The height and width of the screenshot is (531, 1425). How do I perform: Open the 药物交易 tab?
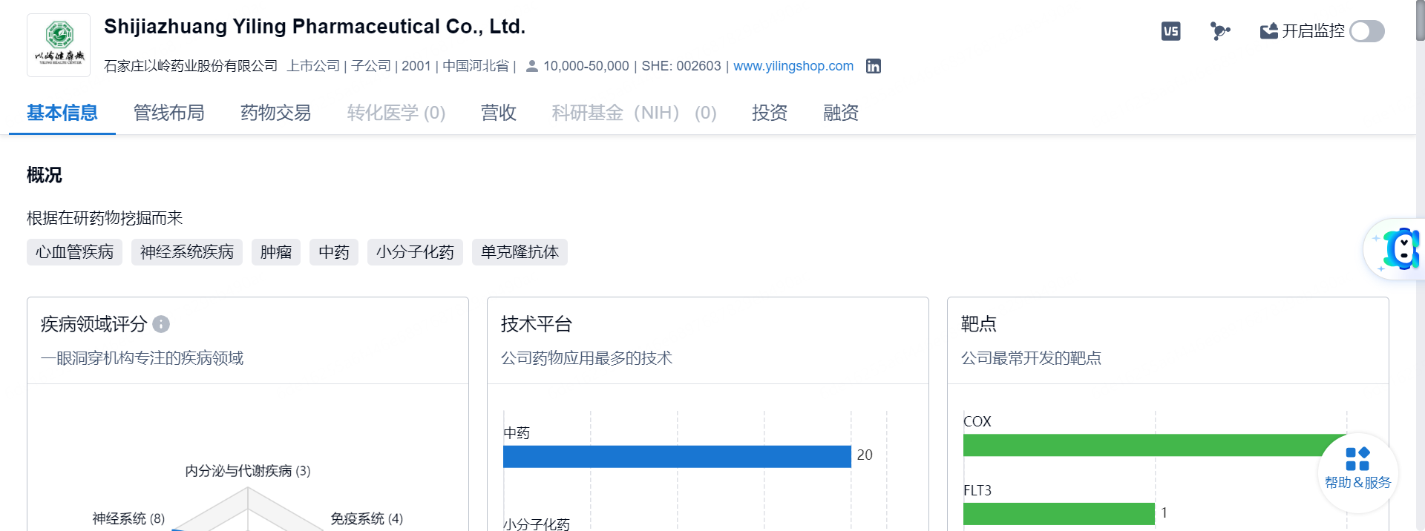point(276,113)
